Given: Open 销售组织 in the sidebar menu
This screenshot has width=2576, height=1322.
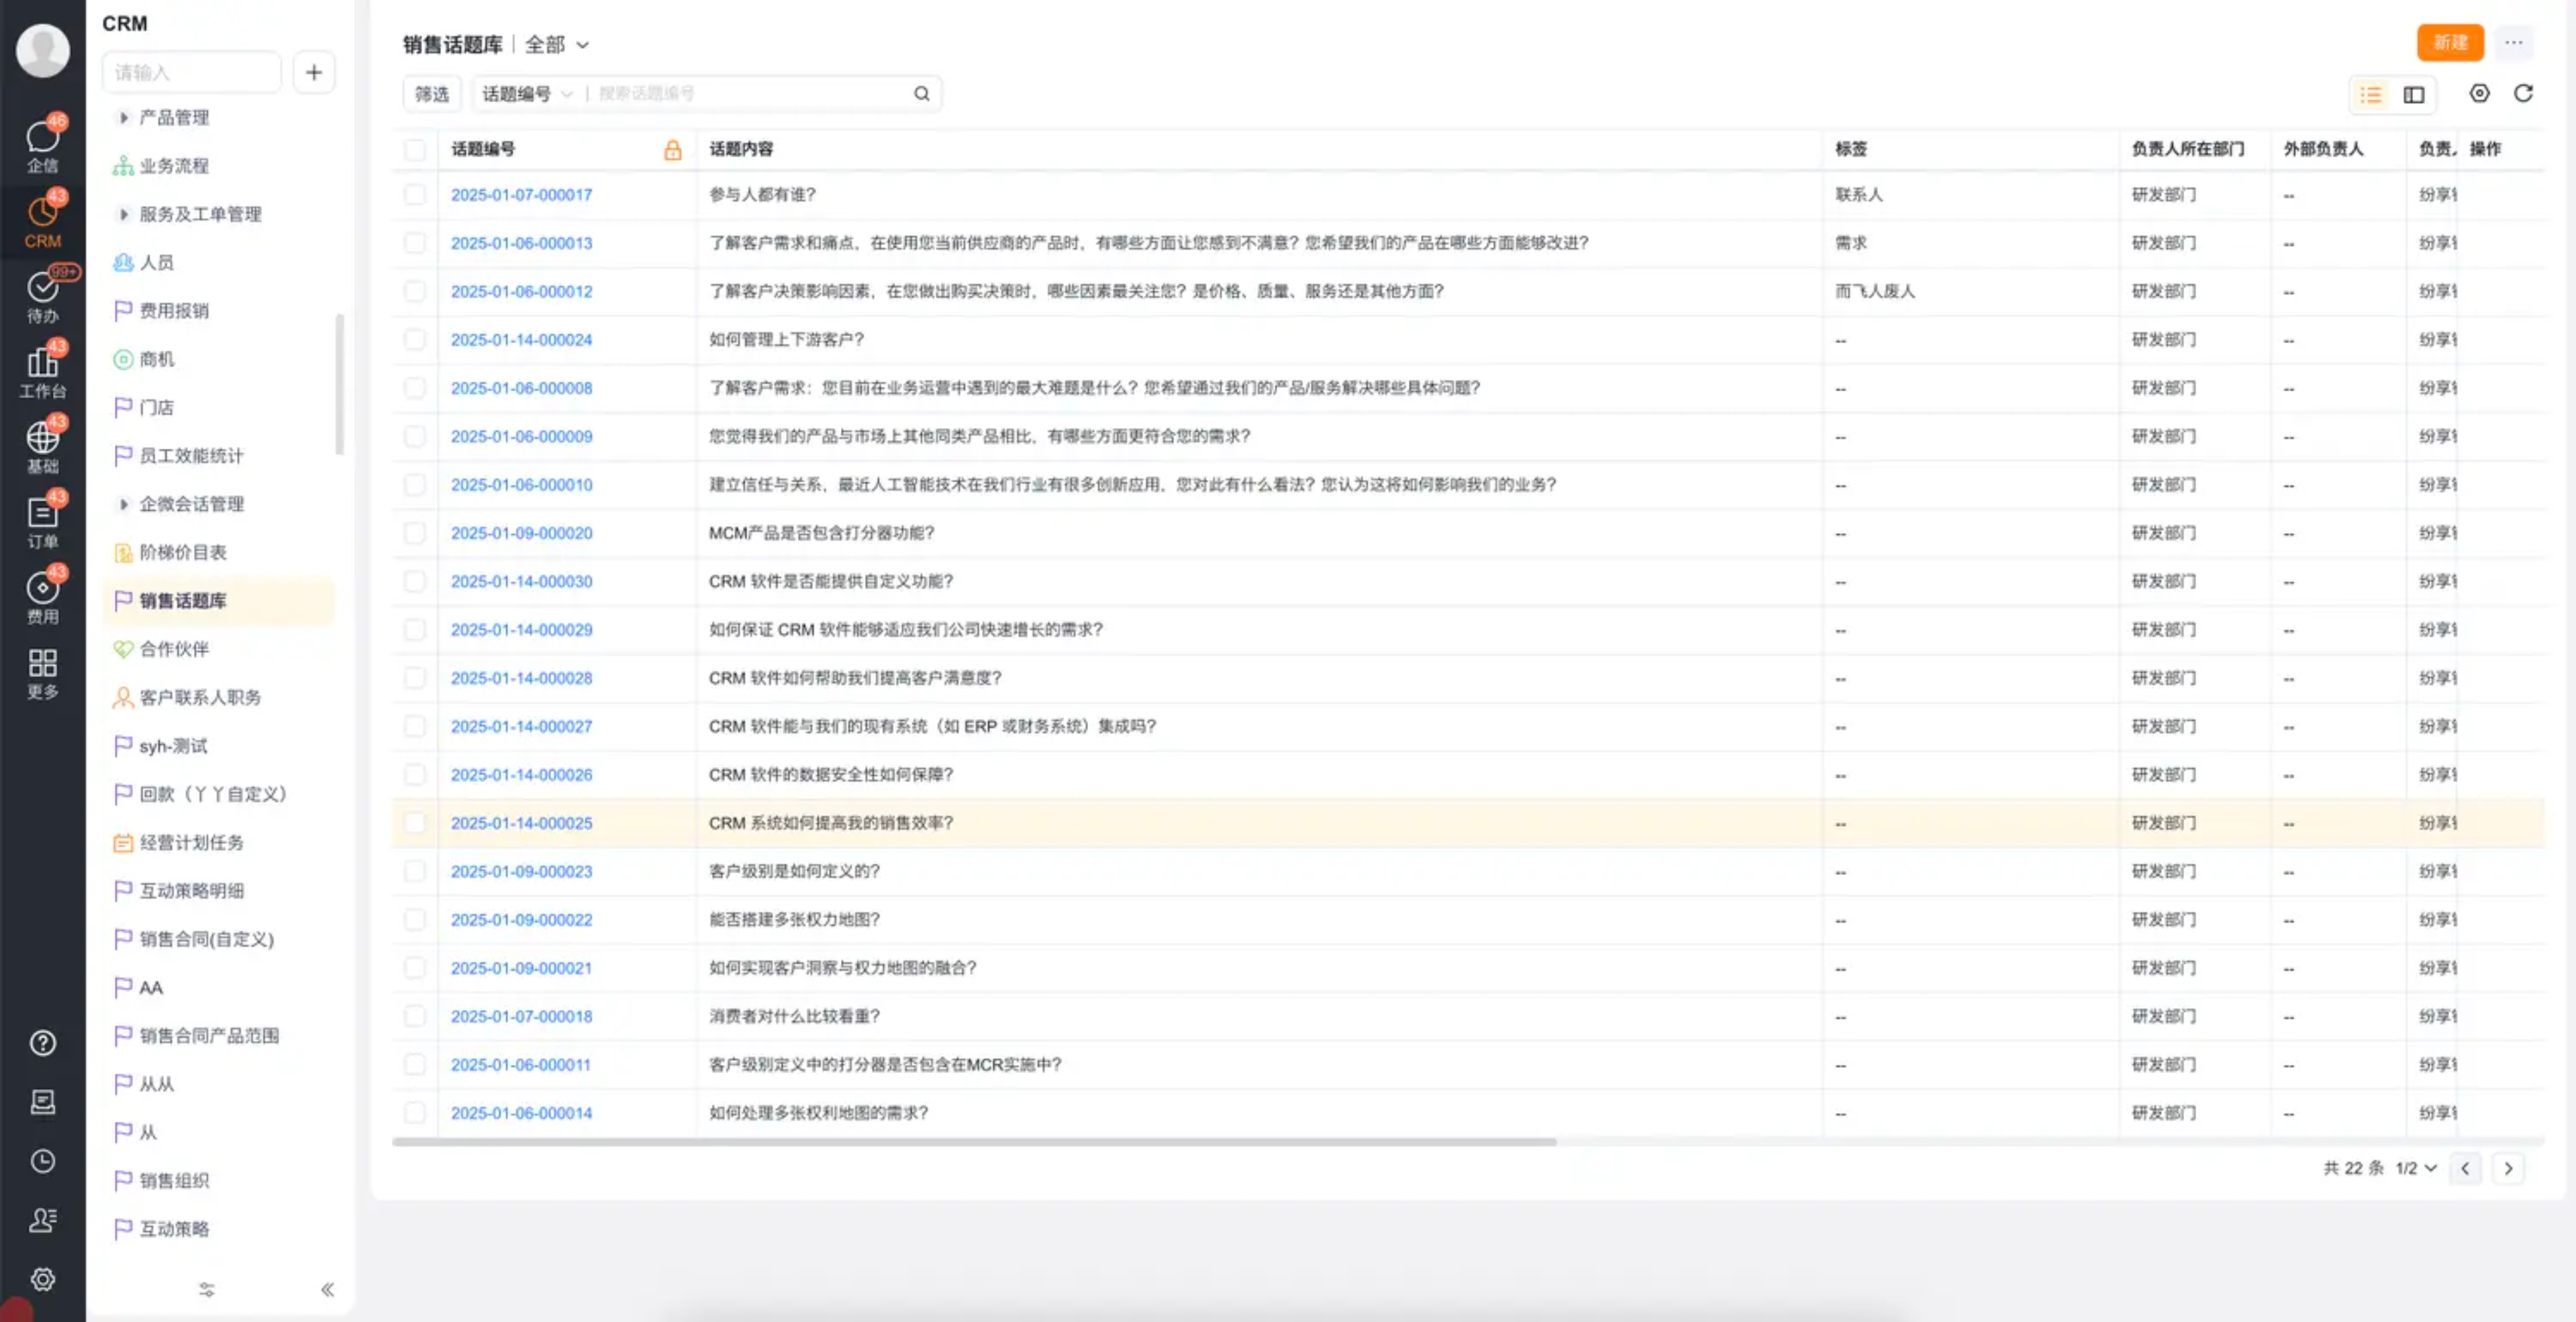Looking at the screenshot, I should pyautogui.click(x=174, y=1180).
